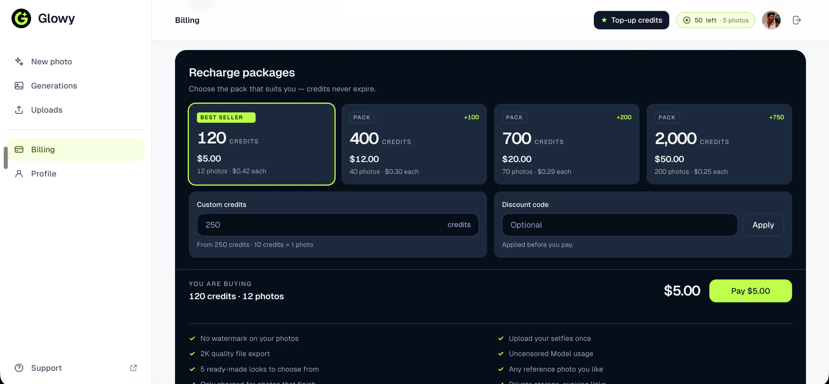Screen dimensions: 829x384
Task: Click the +100 bonus label
Action: tap(471, 117)
